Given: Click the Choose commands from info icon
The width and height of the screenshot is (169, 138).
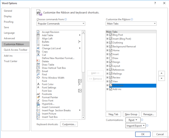Looking at the screenshot, I should tap(66, 19).
